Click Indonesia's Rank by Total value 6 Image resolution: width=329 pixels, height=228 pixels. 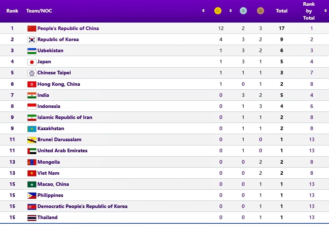(311, 106)
